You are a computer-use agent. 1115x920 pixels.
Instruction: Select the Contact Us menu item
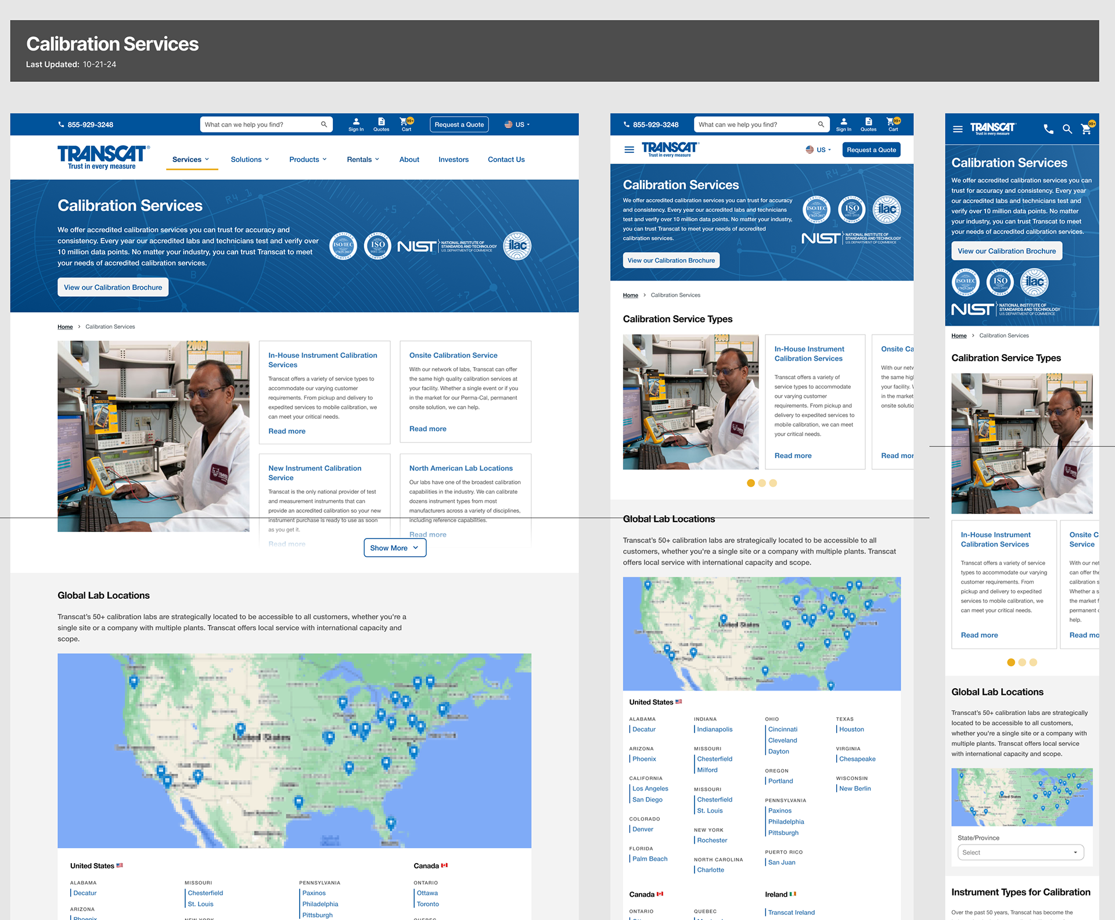tap(506, 159)
